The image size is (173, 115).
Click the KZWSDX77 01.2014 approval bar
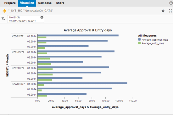82,83
